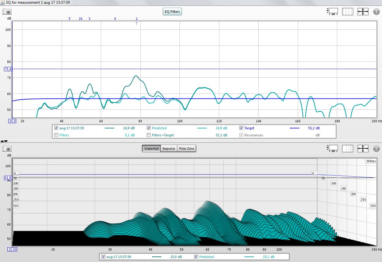Open the upper graph settings gear
382x262 pixels.
tap(376, 12)
